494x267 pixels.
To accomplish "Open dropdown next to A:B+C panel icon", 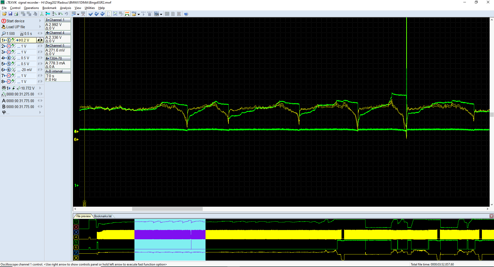I will [161, 14].
